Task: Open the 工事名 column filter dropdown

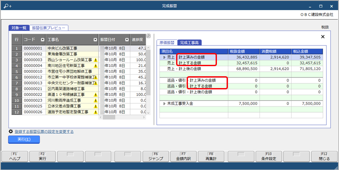Action: point(95,40)
